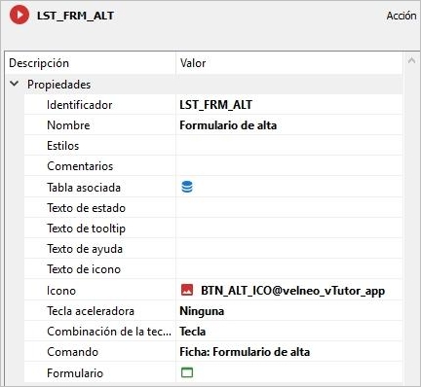Click the scrollbar up arrow
This screenshot has height=387, width=421.
(411, 60)
